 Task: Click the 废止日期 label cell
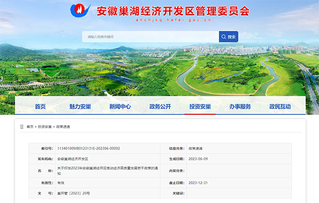point(174,183)
